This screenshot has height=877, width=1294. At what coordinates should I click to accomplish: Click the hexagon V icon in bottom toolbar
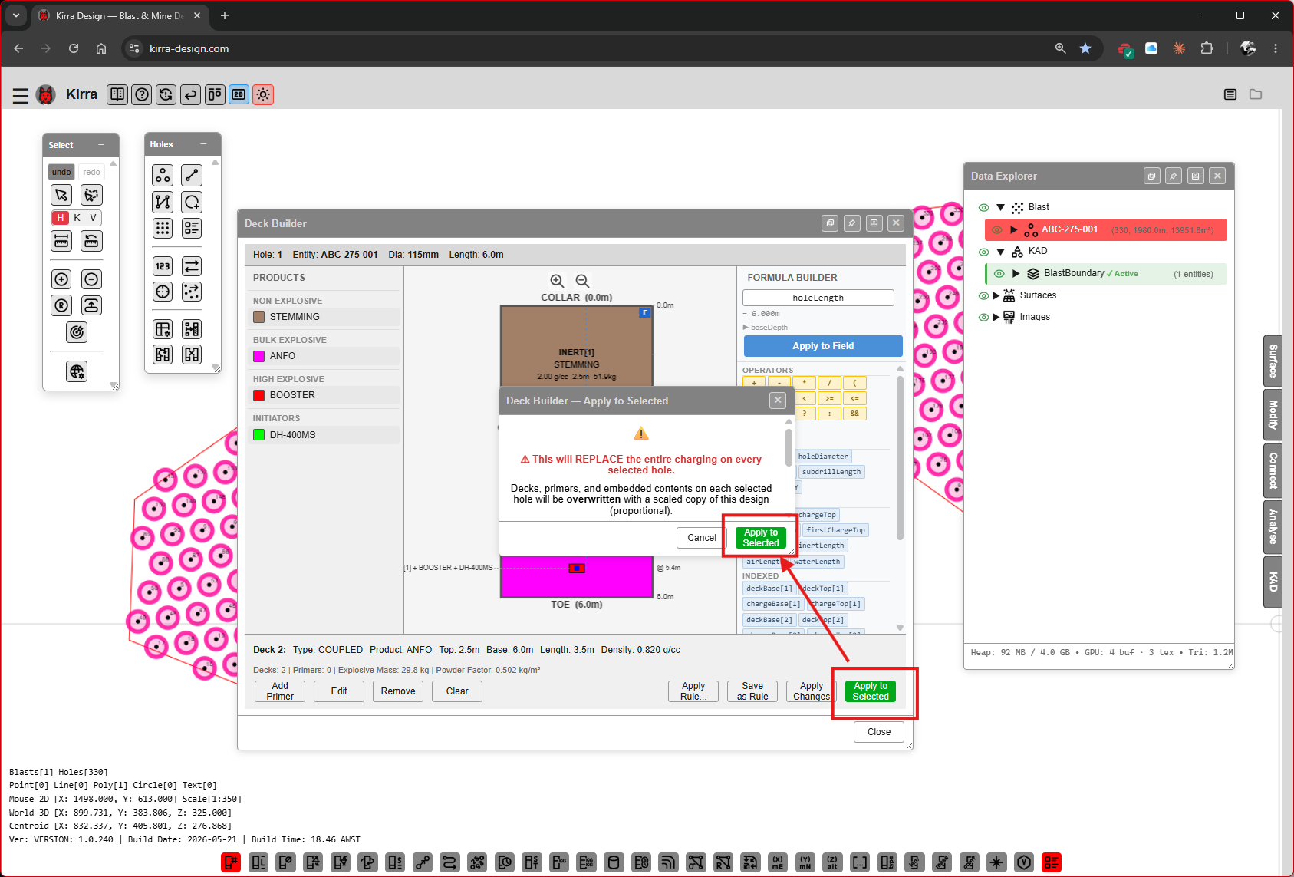[1024, 862]
